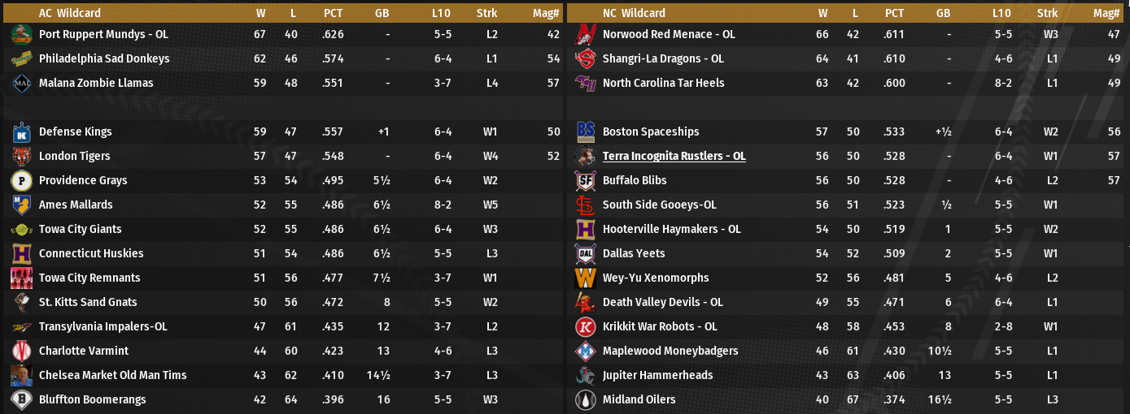Screen dimensions: 1130x414
Task: Select the Boston Spaceships team logo
Action: 586,132
